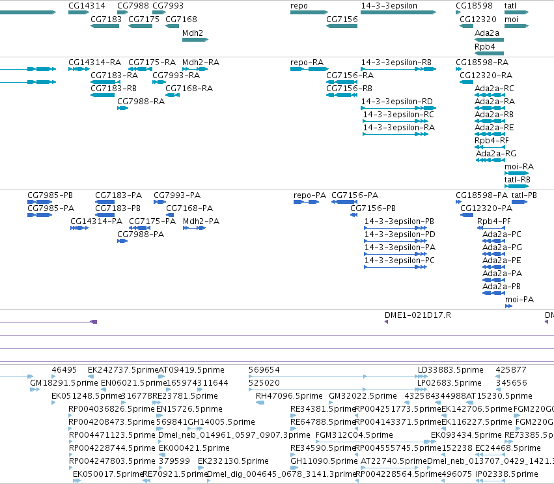
Task: Click transcript CG7183-RB
Action: coord(113,89)
